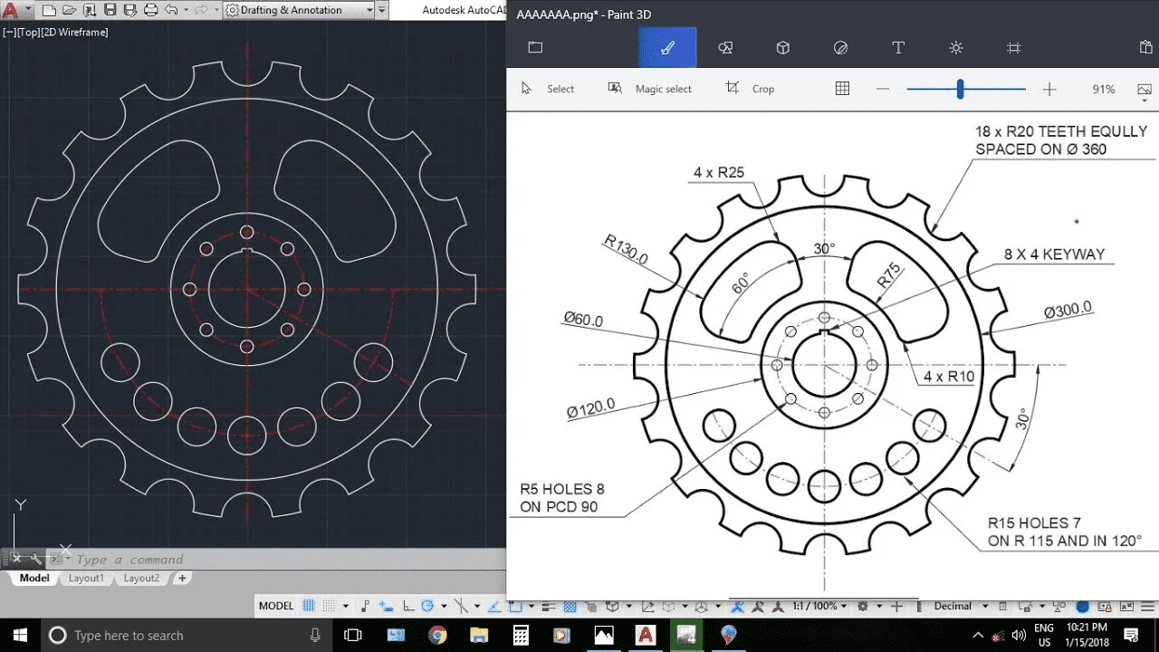Viewport: 1159px width, 652px height.
Task: Open the AutoCAD application menu logo
Action: 11,11
